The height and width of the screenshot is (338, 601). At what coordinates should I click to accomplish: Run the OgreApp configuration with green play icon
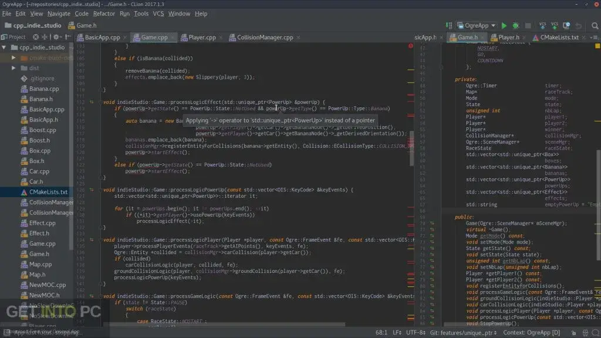[504, 25]
